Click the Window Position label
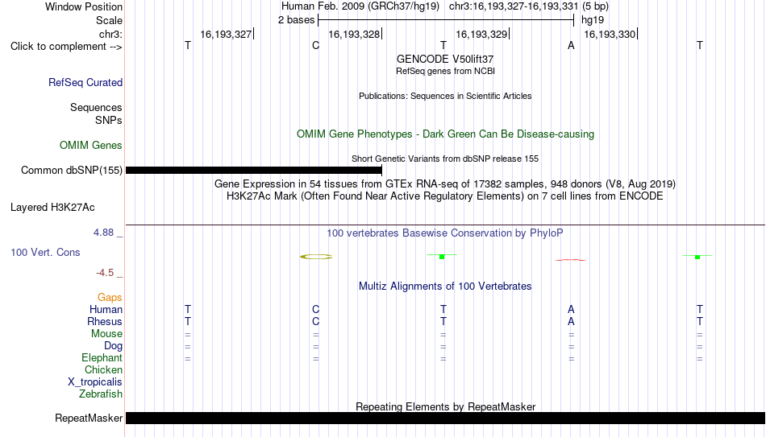The image size is (766, 437). click(84, 6)
